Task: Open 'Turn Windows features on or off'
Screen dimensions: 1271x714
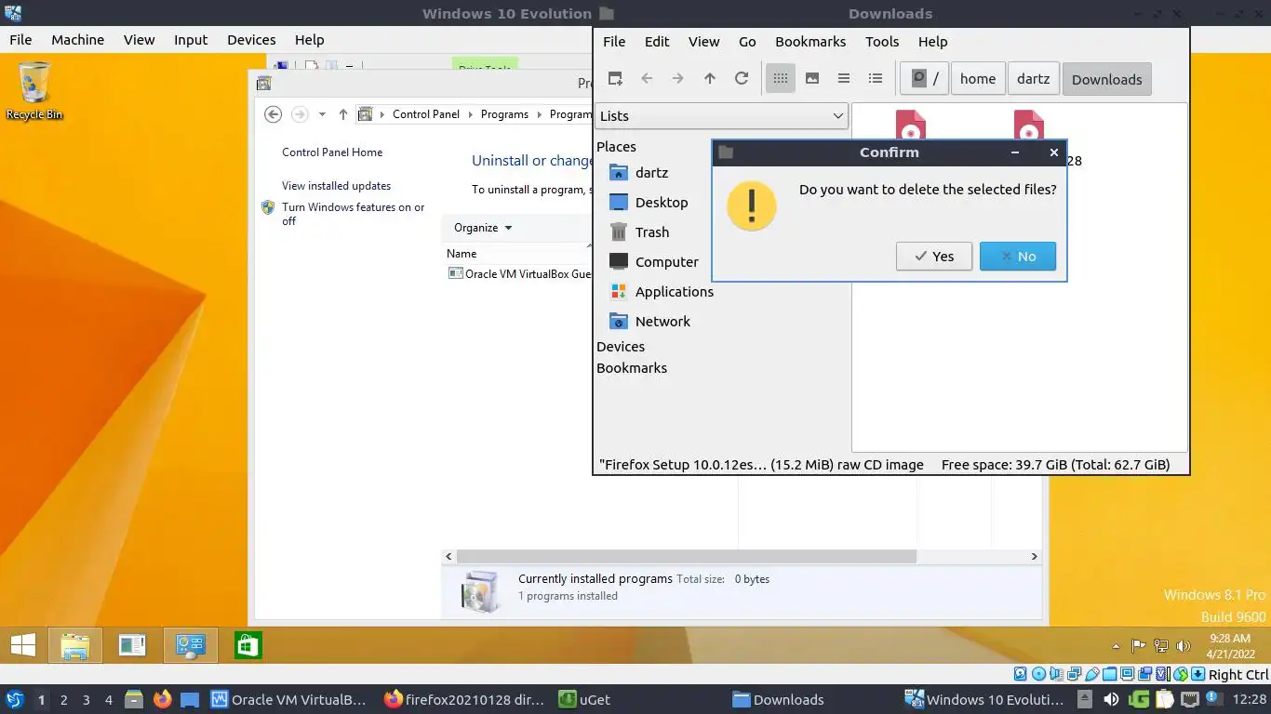Action: point(353,214)
